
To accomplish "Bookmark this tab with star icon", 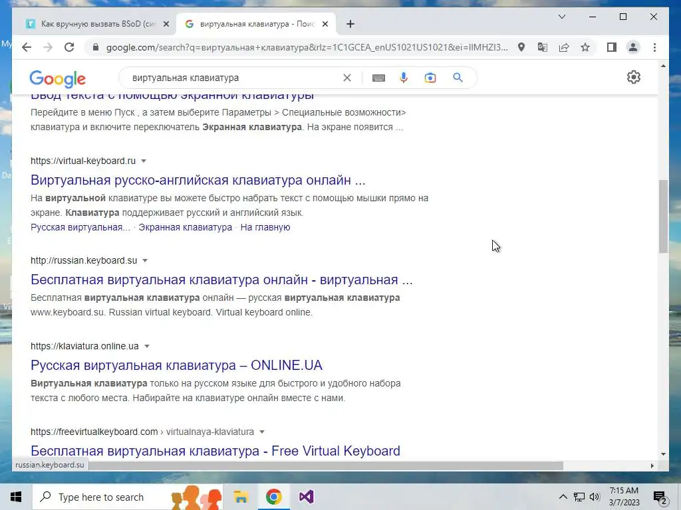I will [585, 47].
